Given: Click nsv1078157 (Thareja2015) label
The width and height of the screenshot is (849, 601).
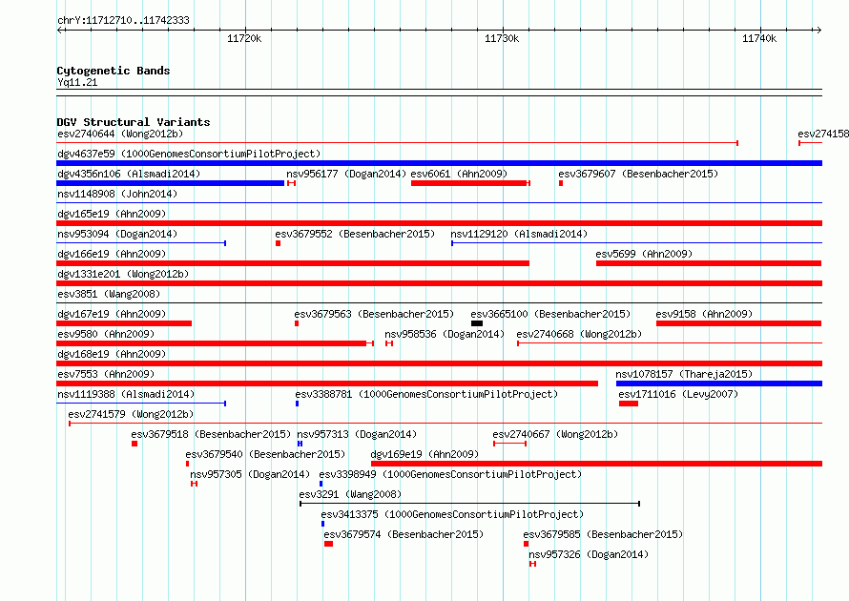Looking at the screenshot, I should pyautogui.click(x=684, y=374).
